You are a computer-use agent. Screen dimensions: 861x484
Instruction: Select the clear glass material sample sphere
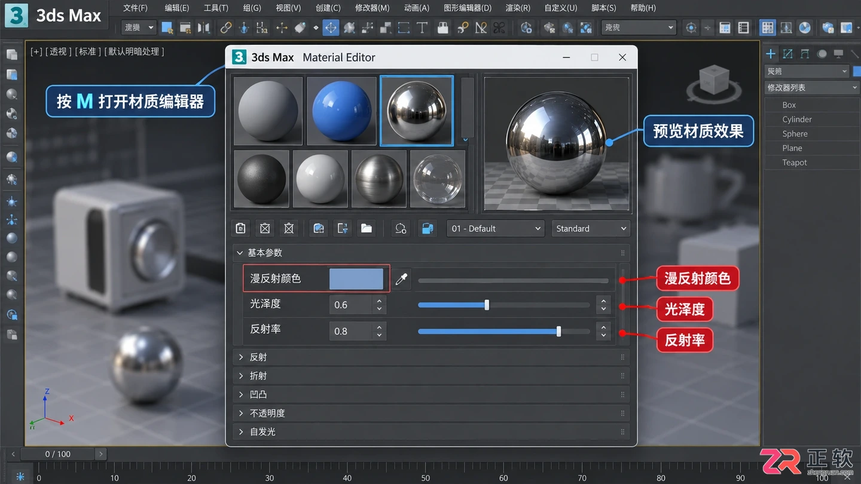(x=438, y=179)
